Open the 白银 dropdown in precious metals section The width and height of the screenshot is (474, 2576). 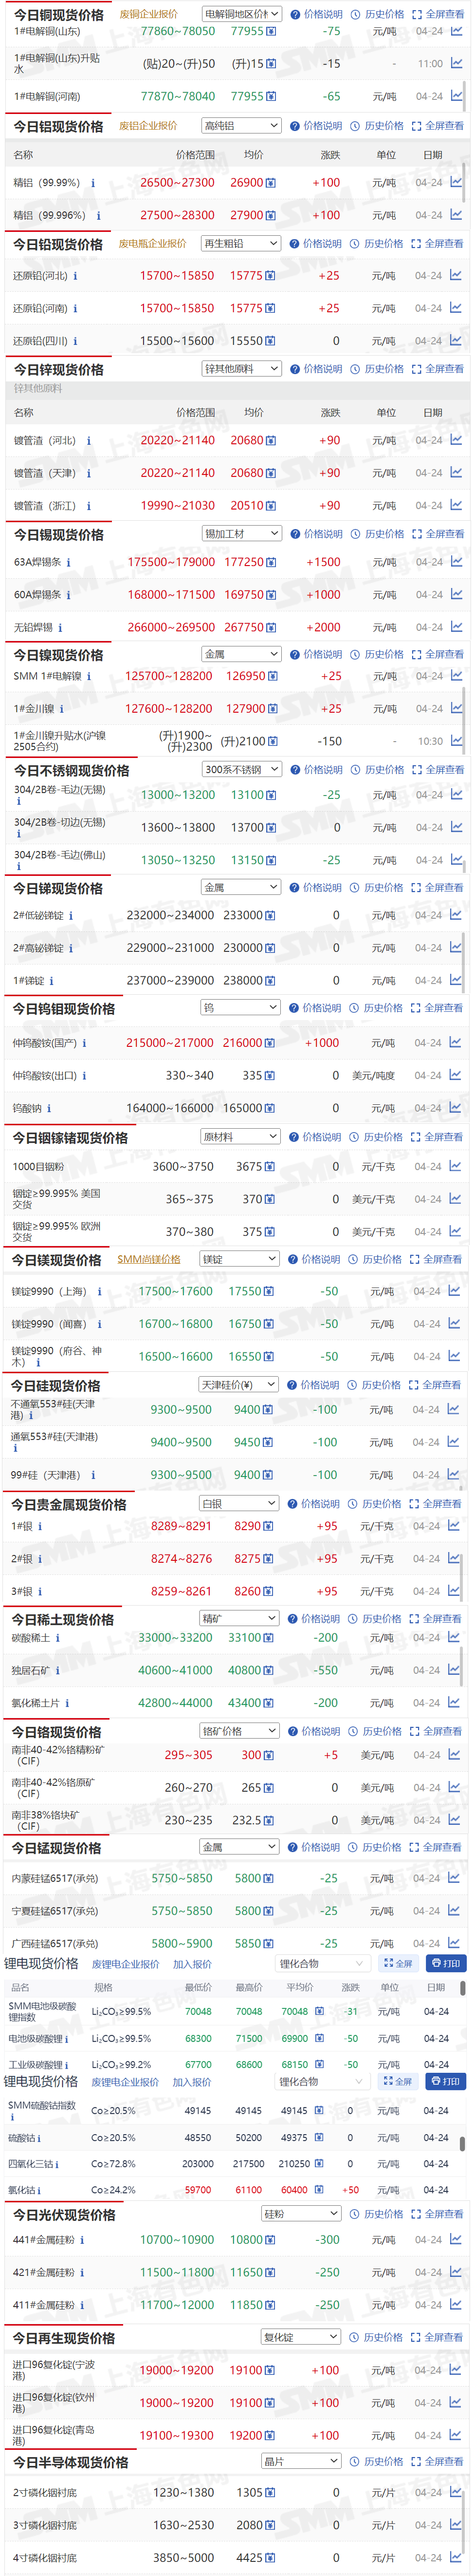[238, 1504]
